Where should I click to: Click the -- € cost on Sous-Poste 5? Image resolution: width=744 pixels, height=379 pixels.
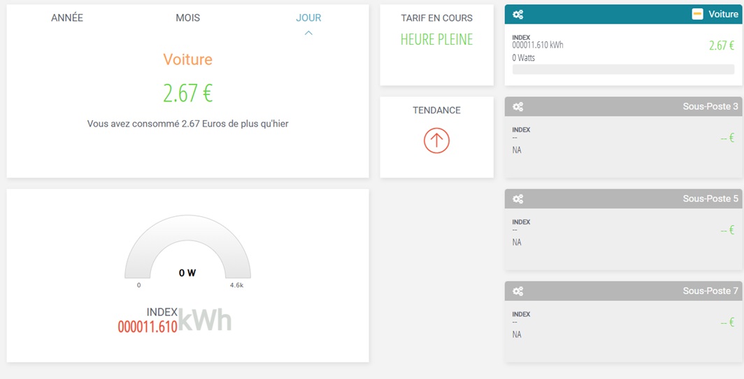(727, 230)
